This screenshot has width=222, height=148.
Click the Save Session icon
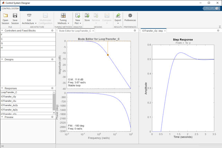15,16
